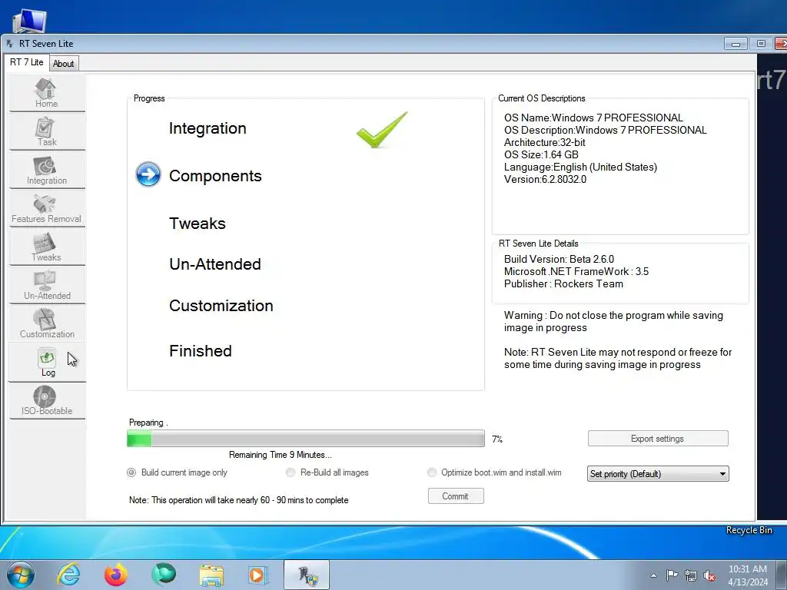Click the Export settings button

click(x=658, y=439)
